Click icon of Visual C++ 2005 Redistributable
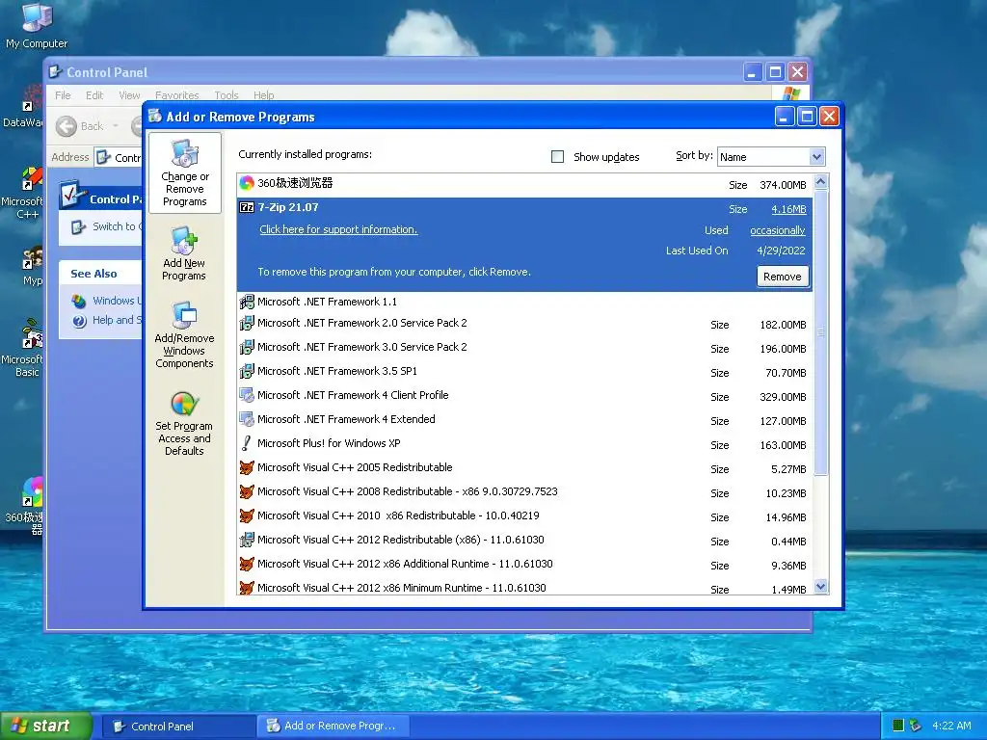Screen dimensions: 987x740 [x=247, y=467]
